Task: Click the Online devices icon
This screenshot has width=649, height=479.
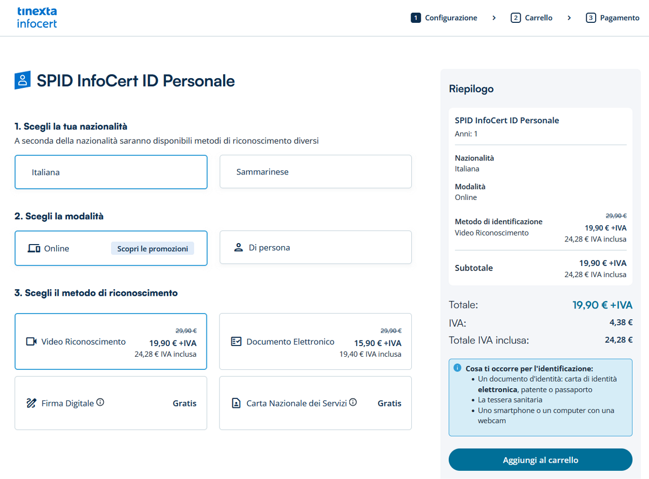Action: coord(34,249)
